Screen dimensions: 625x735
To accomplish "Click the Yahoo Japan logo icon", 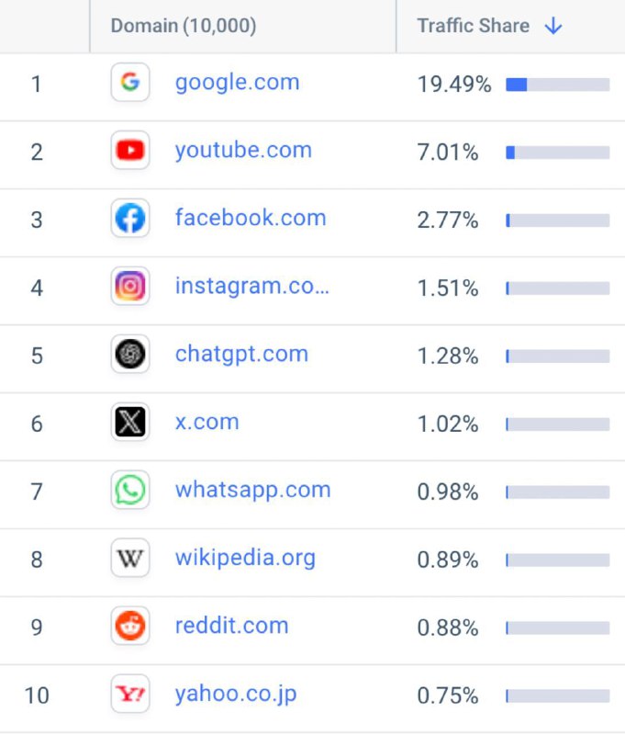I will click(x=130, y=694).
